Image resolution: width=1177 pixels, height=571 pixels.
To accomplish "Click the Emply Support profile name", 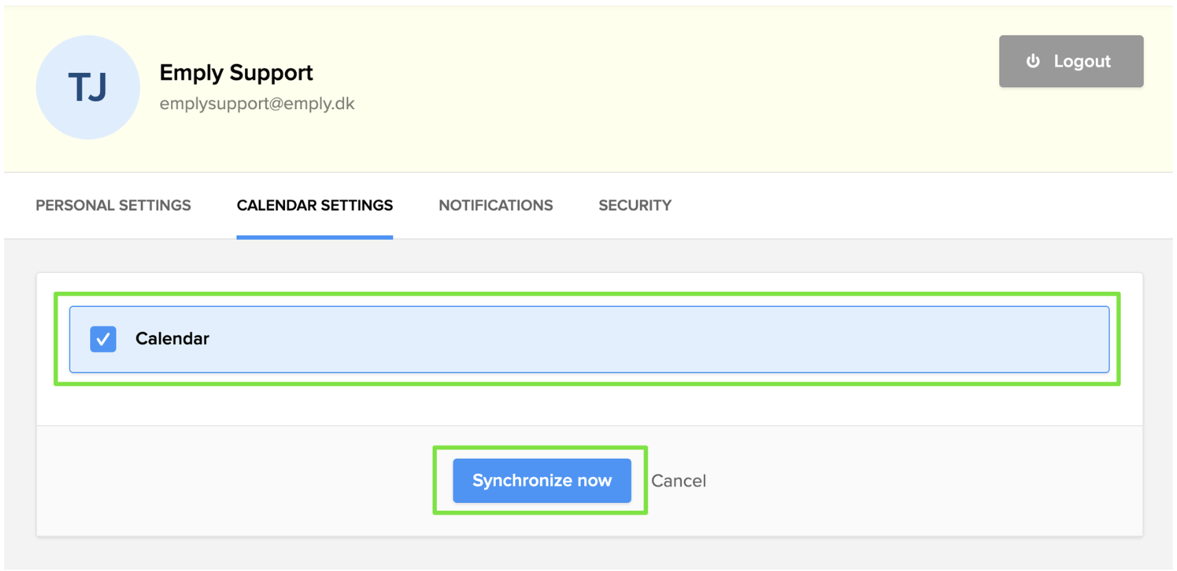I will click(236, 73).
